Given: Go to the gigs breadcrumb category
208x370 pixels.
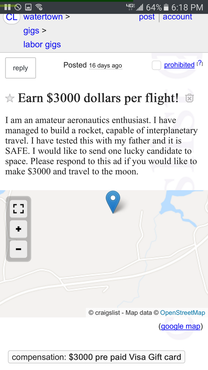Looking at the screenshot, I should pyautogui.click(x=31, y=31).
